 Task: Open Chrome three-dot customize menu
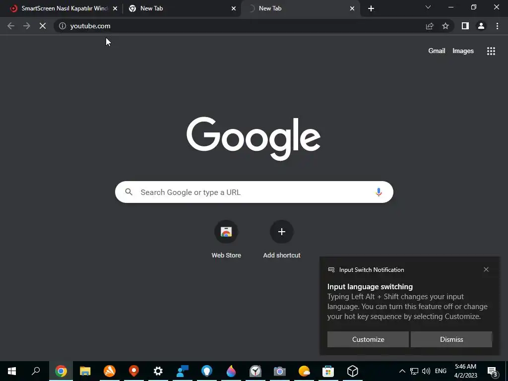click(497, 26)
